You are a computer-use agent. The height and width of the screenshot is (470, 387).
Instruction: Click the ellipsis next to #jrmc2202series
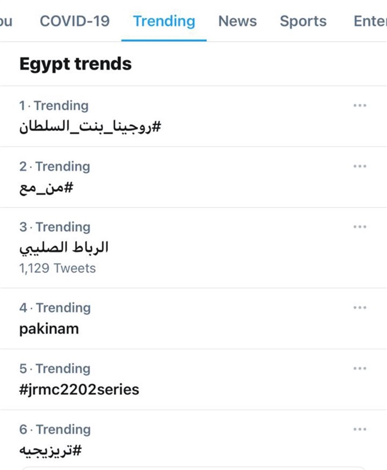click(x=359, y=368)
